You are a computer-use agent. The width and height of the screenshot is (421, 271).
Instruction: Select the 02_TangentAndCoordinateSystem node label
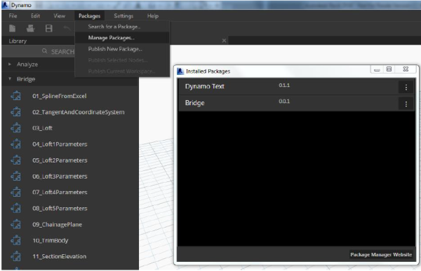click(x=79, y=112)
